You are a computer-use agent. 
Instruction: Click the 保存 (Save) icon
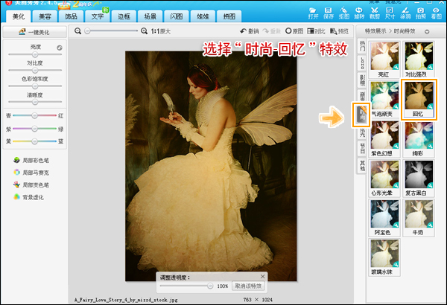[x=329, y=10]
